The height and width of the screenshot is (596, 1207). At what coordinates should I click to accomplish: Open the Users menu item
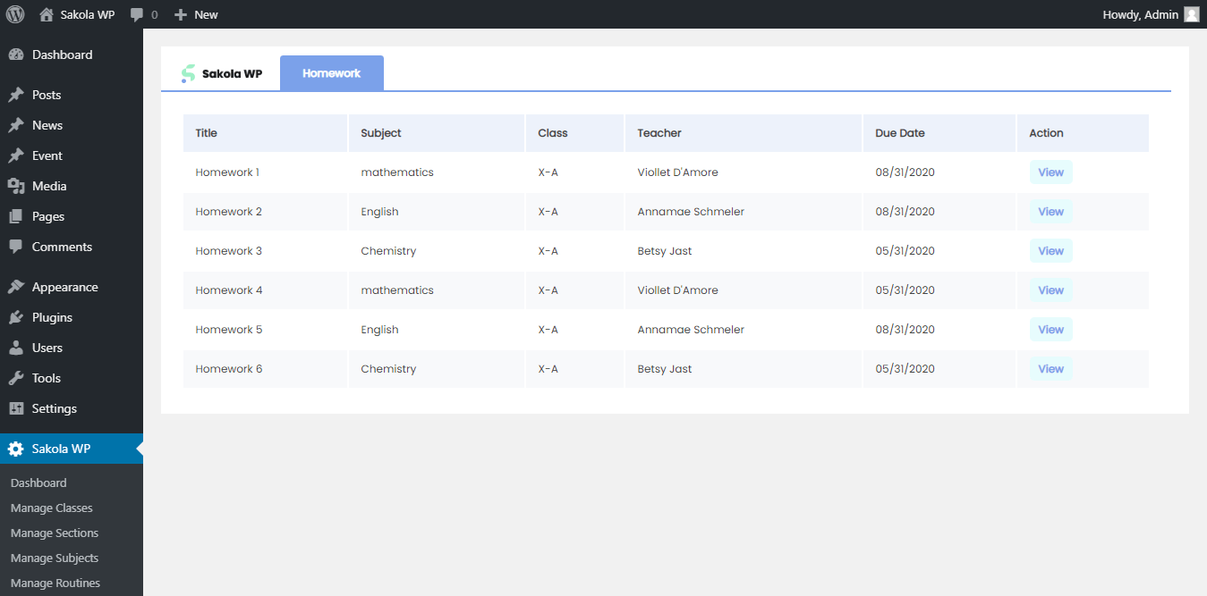pyautogui.click(x=47, y=348)
